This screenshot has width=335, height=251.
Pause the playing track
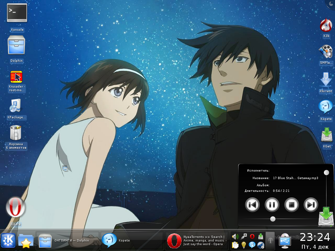(x=272, y=205)
